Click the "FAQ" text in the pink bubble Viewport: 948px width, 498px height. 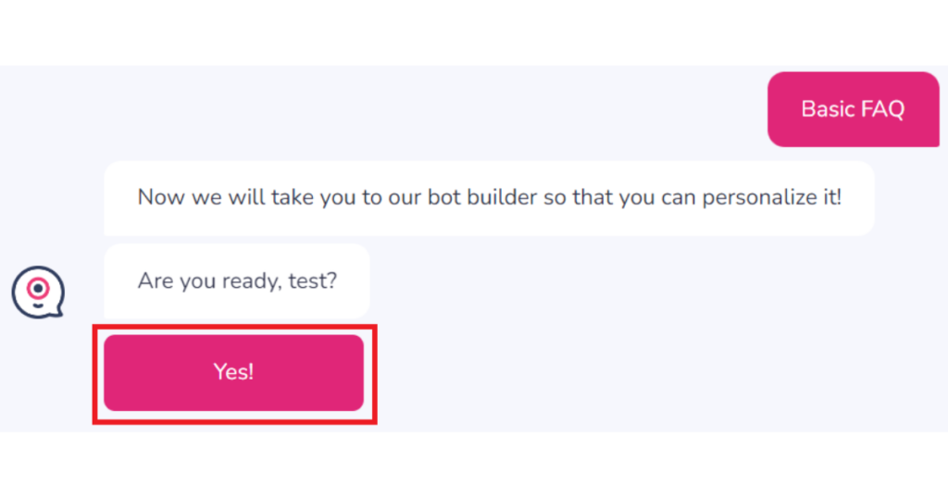[882, 109]
